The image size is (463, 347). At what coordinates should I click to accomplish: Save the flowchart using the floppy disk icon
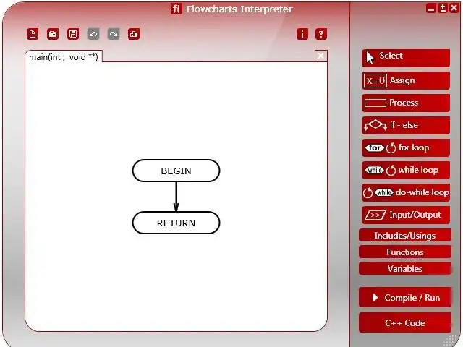(x=73, y=34)
